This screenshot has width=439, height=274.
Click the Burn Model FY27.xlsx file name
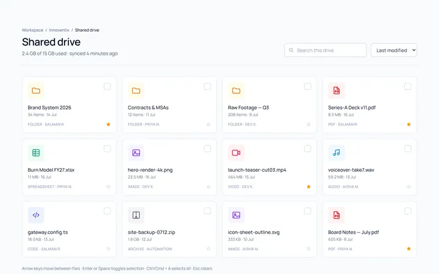pos(51,170)
